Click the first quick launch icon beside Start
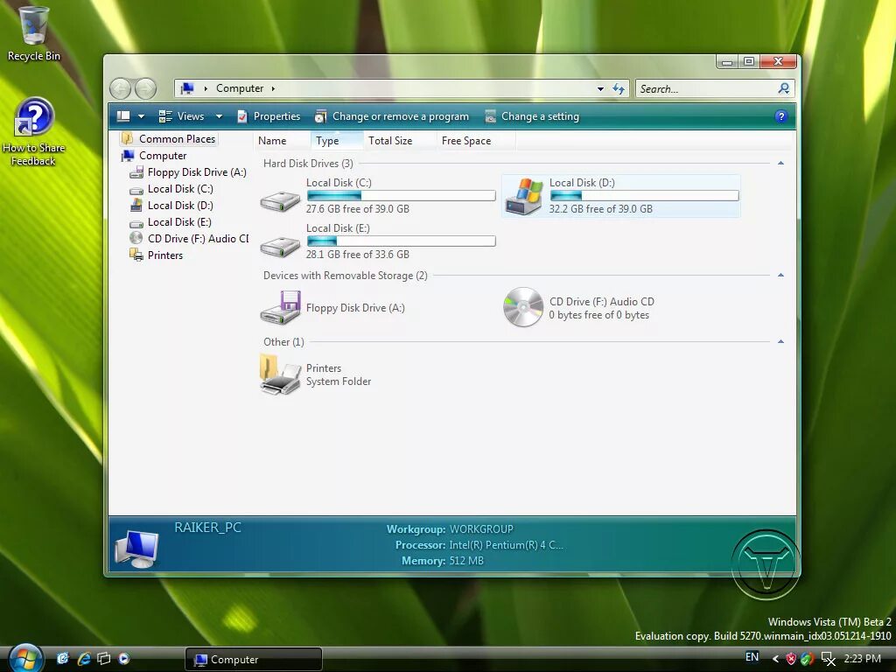 pos(63,659)
